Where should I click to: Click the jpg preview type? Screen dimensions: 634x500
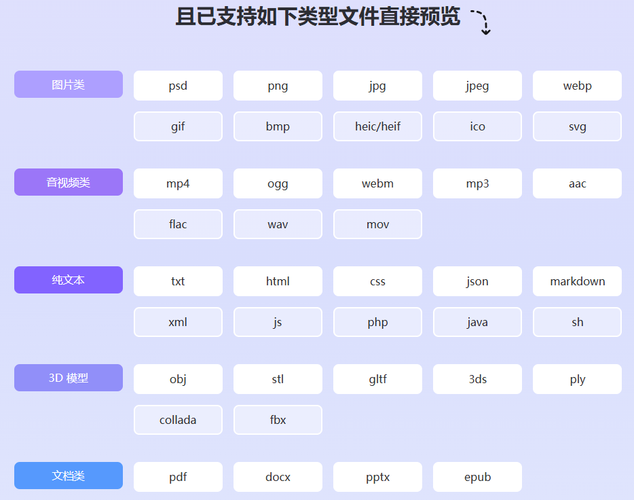tap(377, 86)
